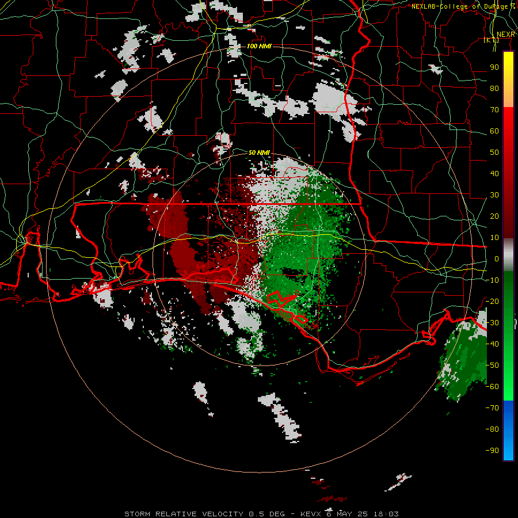Select the '-60' value on the velocity scale
518x518 pixels.
pyautogui.click(x=492, y=387)
